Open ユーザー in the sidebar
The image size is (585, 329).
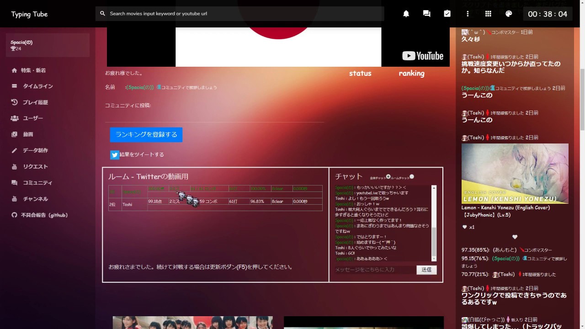point(33,118)
